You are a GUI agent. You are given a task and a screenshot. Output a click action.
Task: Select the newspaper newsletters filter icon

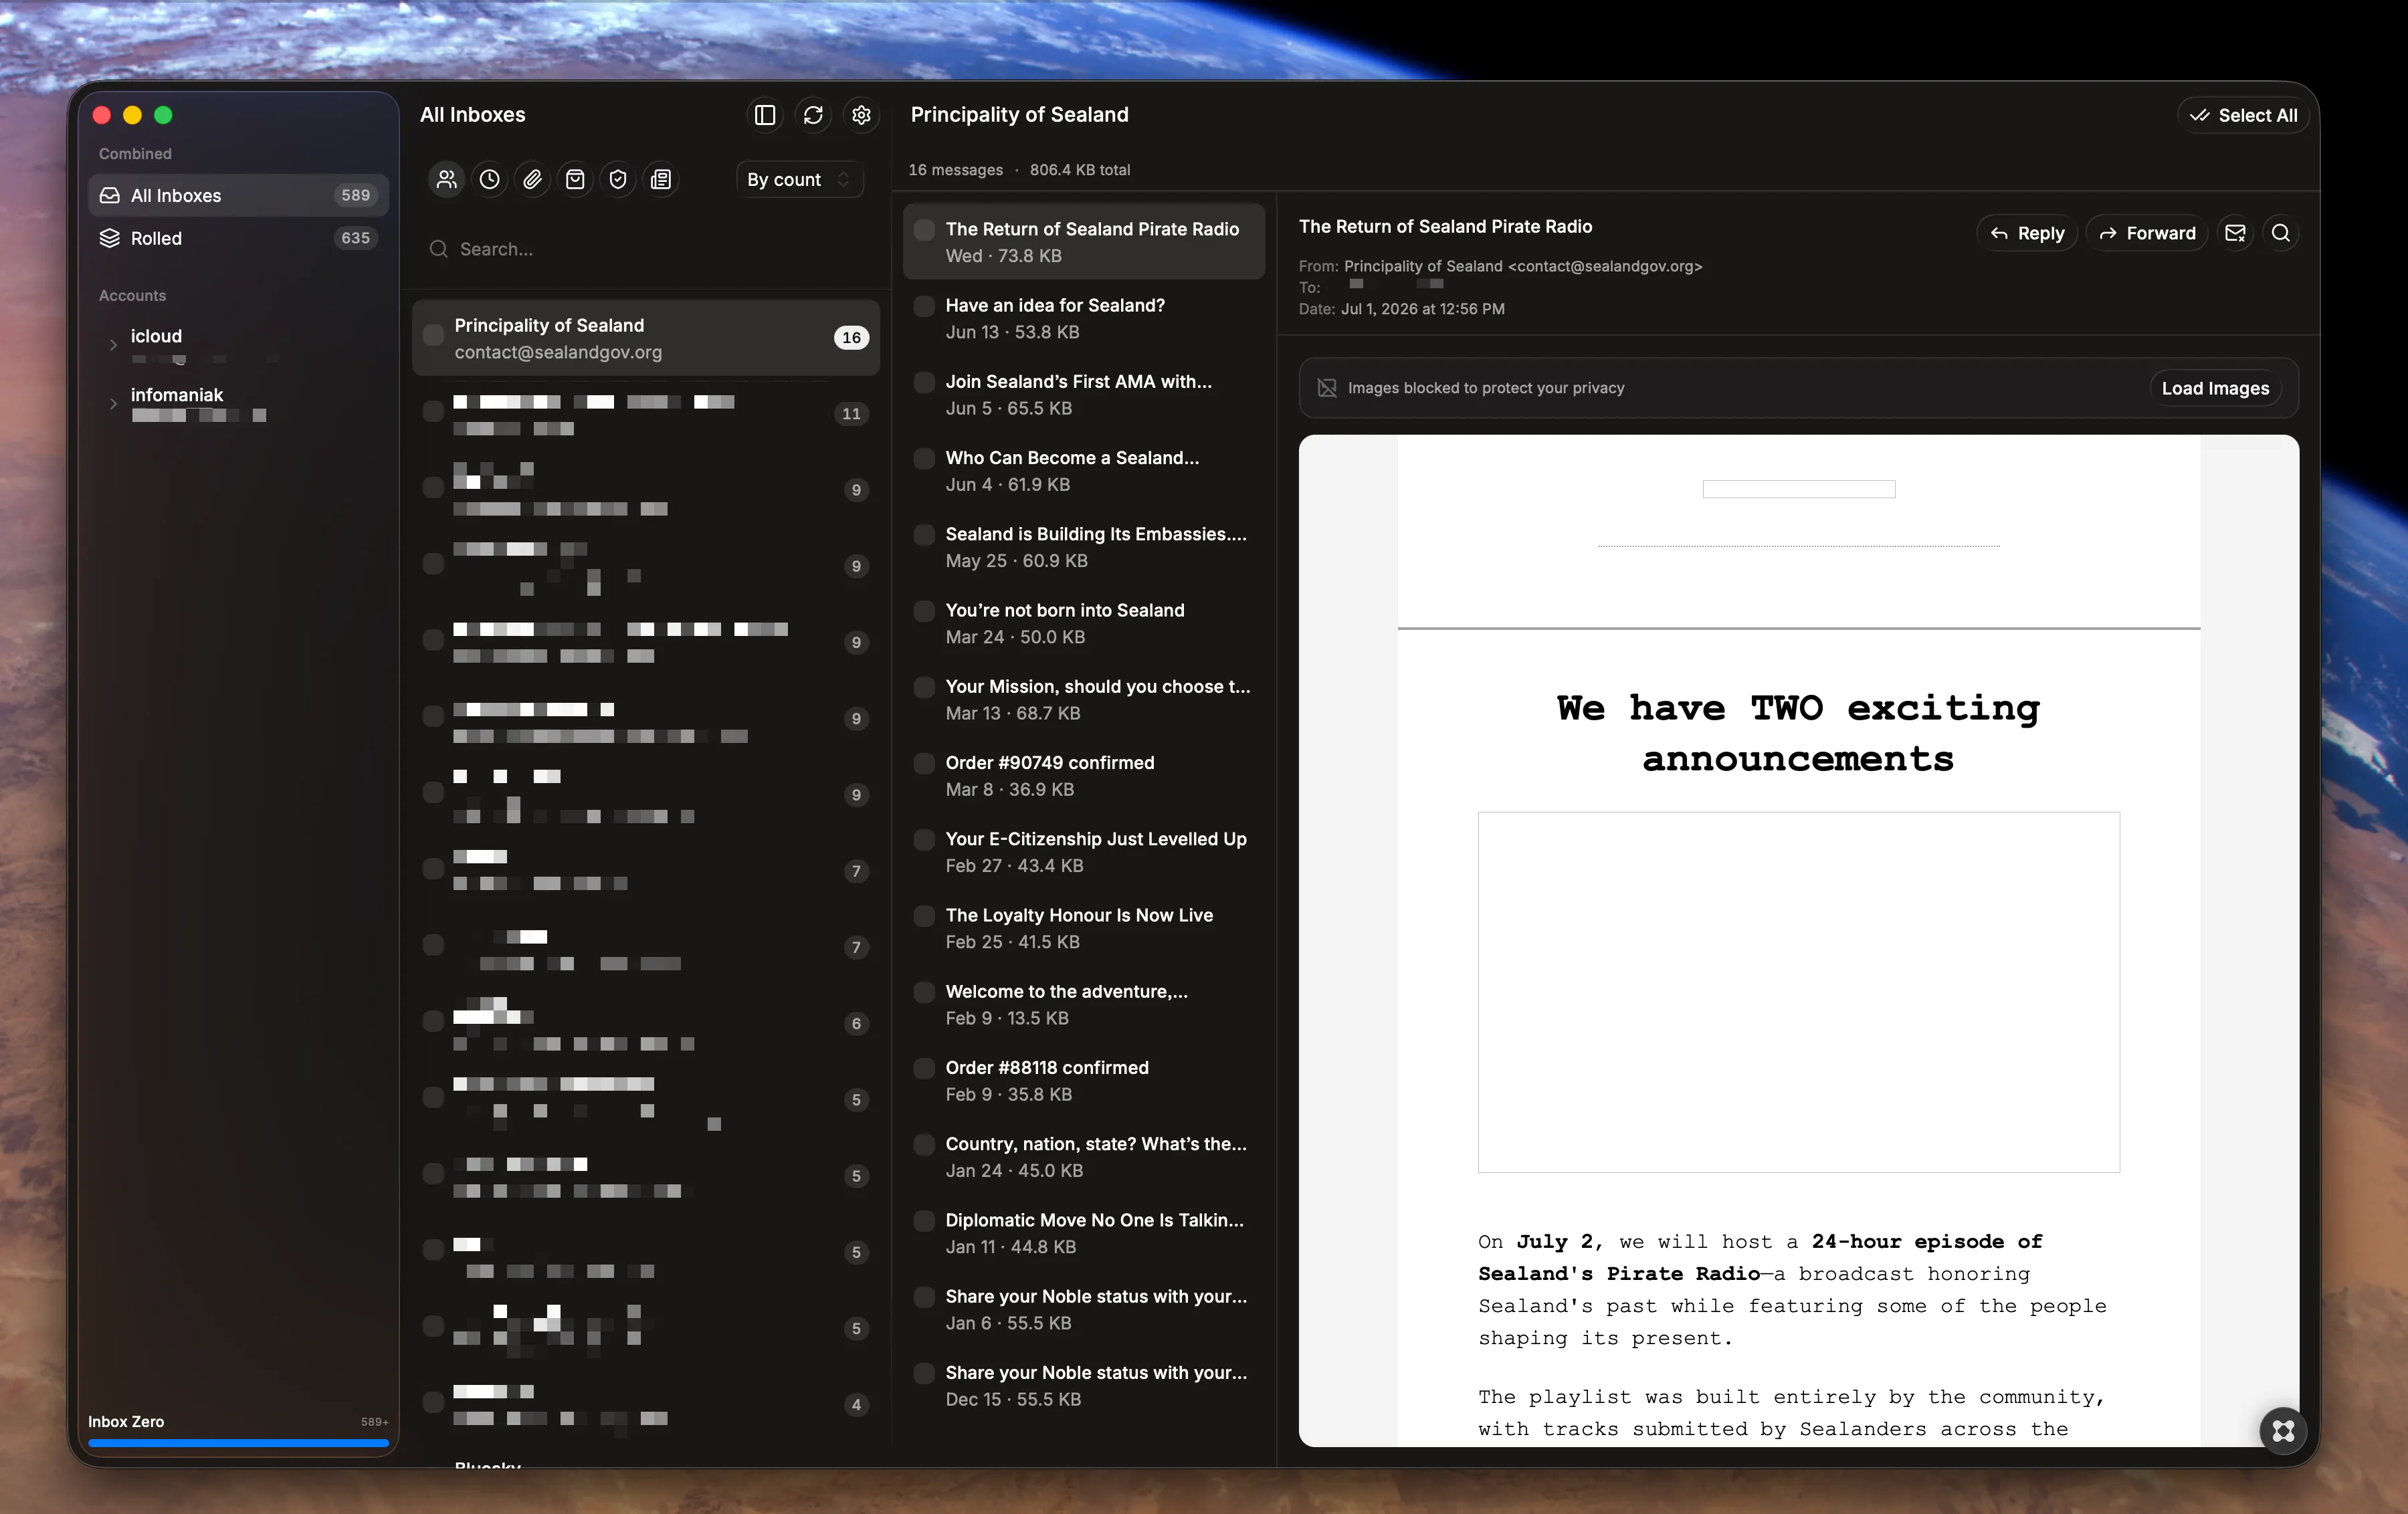[662, 180]
